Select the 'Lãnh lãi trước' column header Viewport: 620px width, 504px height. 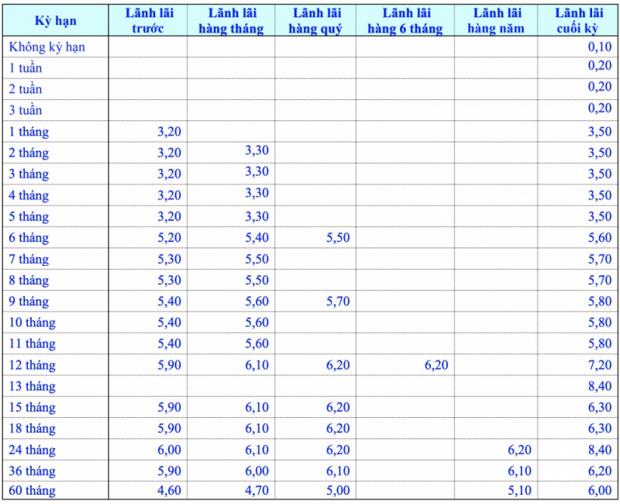point(147,21)
